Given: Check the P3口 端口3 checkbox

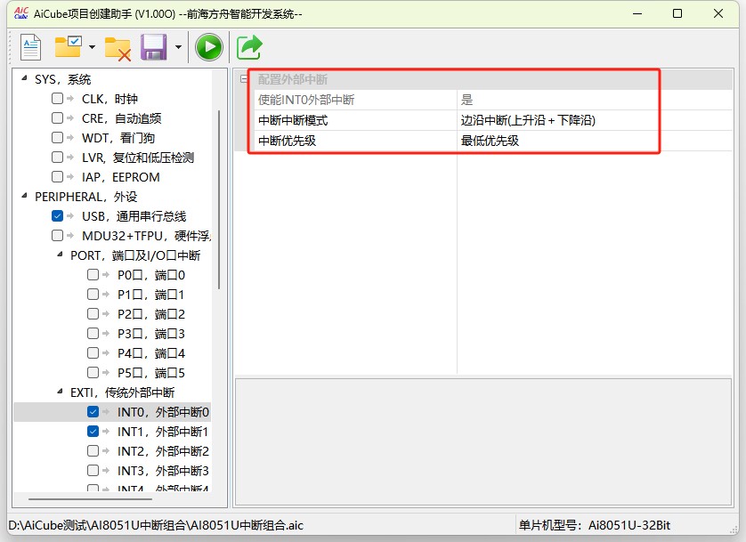Looking at the screenshot, I should [x=93, y=333].
